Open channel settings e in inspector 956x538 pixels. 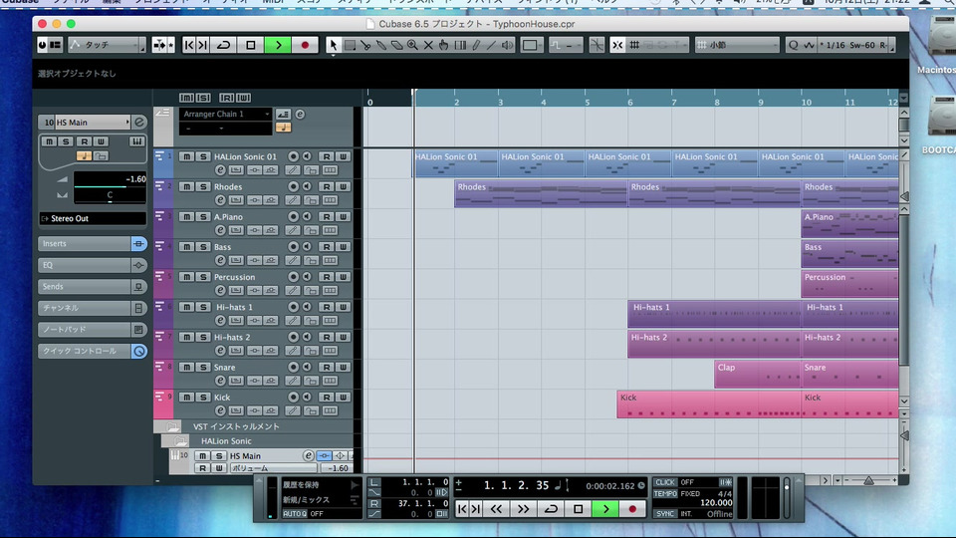tap(139, 122)
